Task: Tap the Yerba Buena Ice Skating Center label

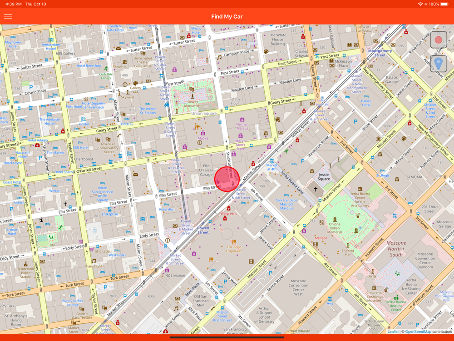Action: 411,286
